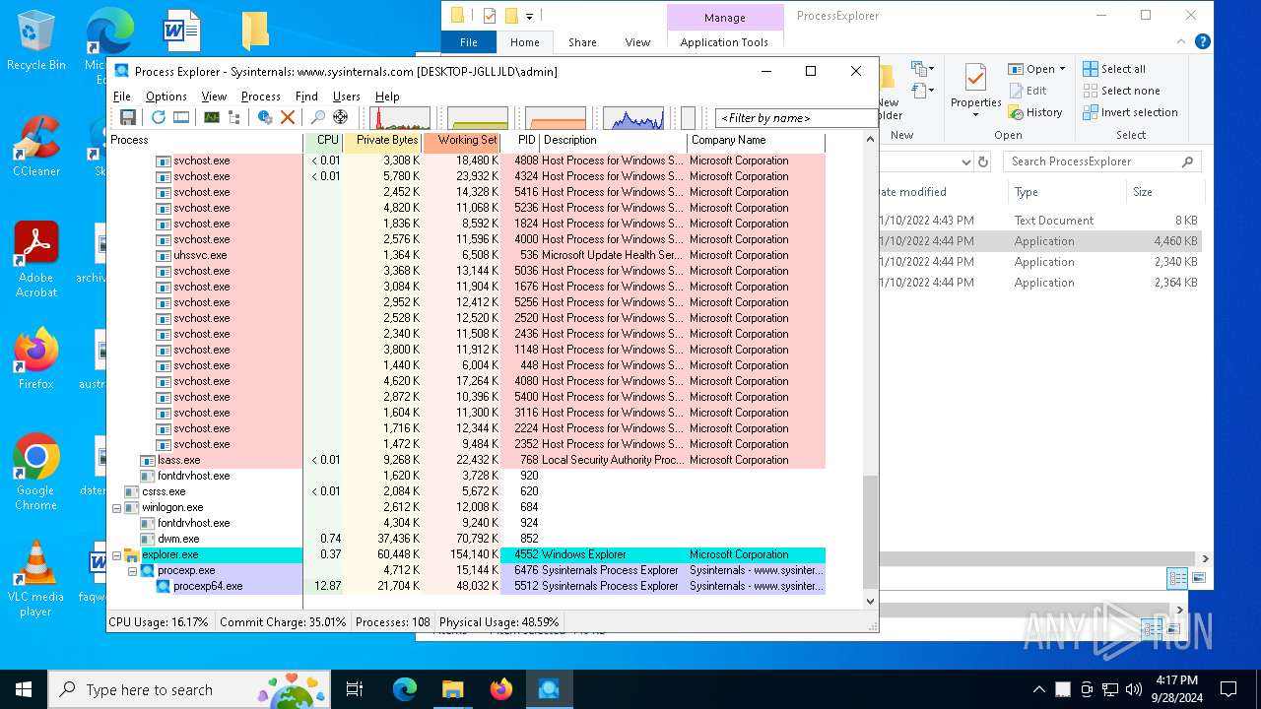Click the Firefox icon on the taskbar
Image resolution: width=1261 pixels, height=709 pixels.
[x=501, y=689]
